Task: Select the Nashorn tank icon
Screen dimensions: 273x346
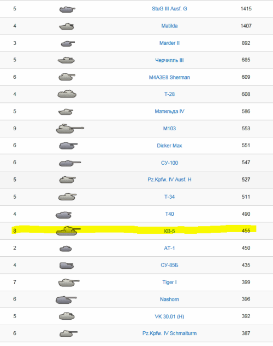Action: click(x=66, y=299)
